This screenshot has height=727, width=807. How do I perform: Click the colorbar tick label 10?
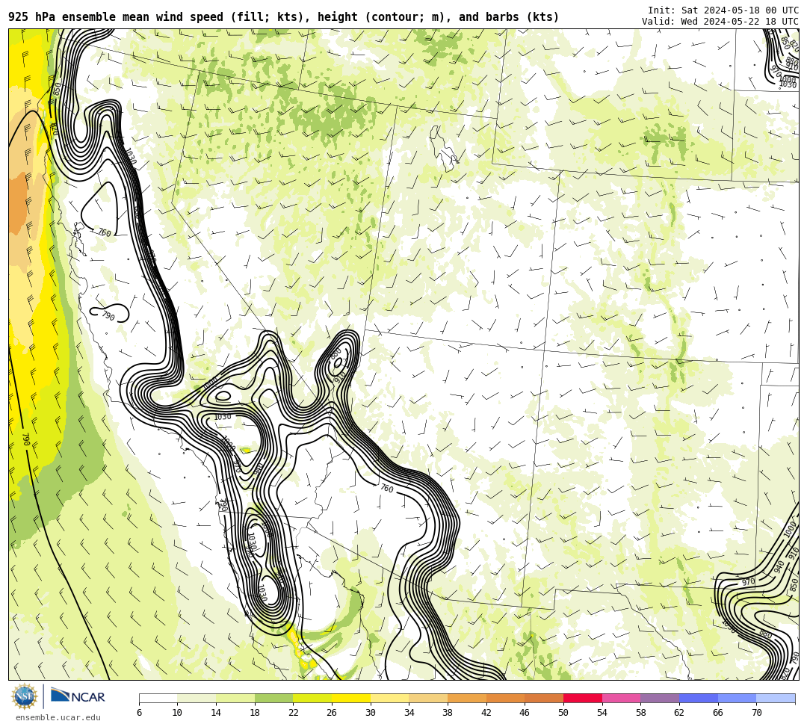point(178,713)
